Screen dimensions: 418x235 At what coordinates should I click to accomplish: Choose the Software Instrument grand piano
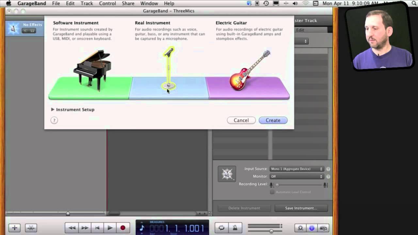[x=92, y=70]
